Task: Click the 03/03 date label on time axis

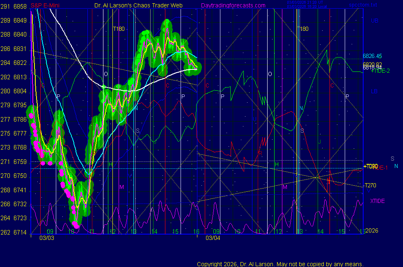Action: click(46, 238)
